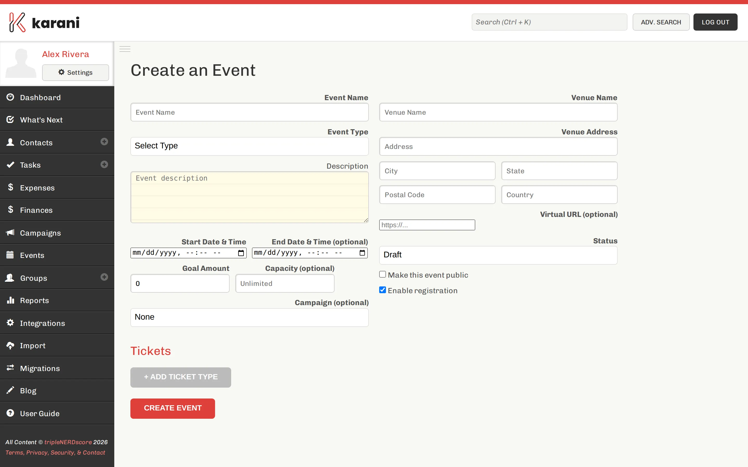The width and height of the screenshot is (748, 467).
Task: Go to What's Next page
Action: tap(57, 120)
